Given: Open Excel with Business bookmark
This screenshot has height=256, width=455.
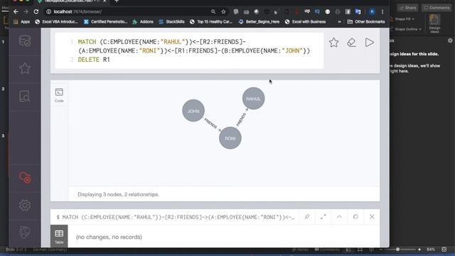Looking at the screenshot, I should pyautogui.click(x=306, y=22).
